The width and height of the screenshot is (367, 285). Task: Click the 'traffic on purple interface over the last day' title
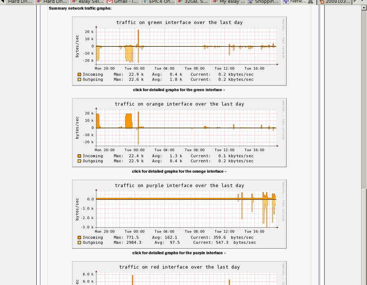[179, 186]
